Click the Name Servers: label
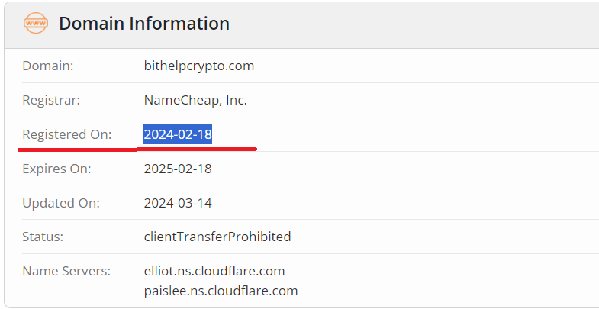The image size is (599, 309). pos(67,271)
